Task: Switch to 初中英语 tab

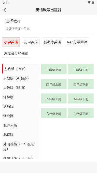Action: coord(31,42)
